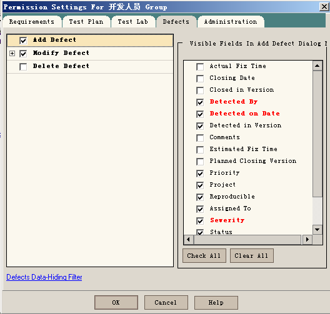This screenshot has height=314, width=330.
Task: Click the fields list scroll down arrow
Action: tap(317, 230)
